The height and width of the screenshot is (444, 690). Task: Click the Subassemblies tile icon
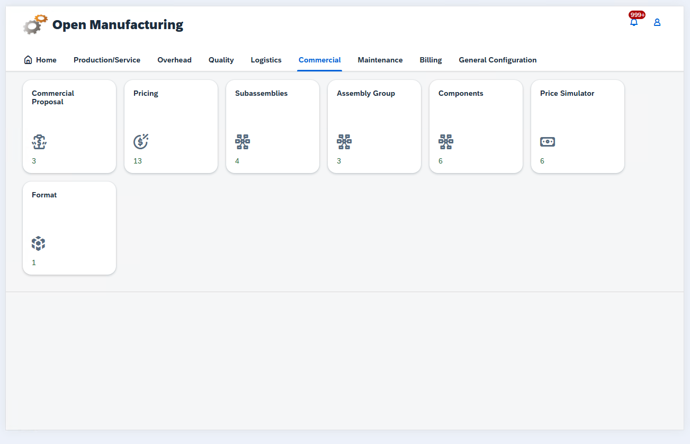pyautogui.click(x=243, y=142)
